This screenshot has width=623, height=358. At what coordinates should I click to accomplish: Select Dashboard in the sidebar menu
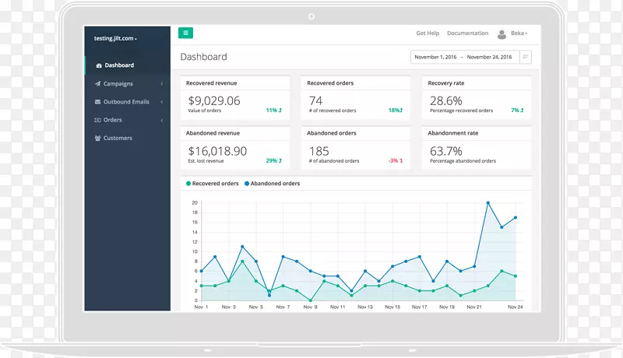tap(119, 65)
